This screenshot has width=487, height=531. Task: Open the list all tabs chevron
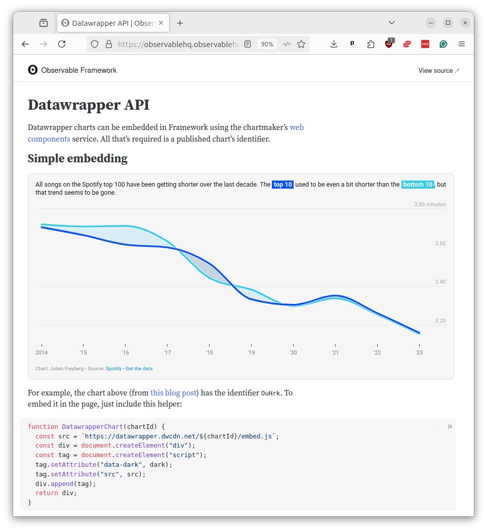click(x=392, y=23)
